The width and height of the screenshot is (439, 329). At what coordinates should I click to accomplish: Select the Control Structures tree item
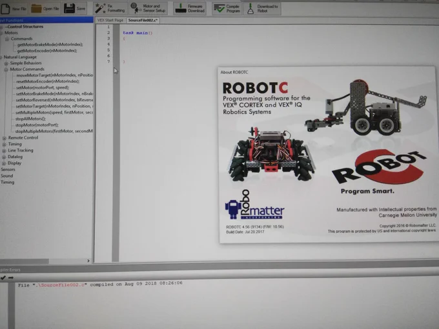pos(25,26)
